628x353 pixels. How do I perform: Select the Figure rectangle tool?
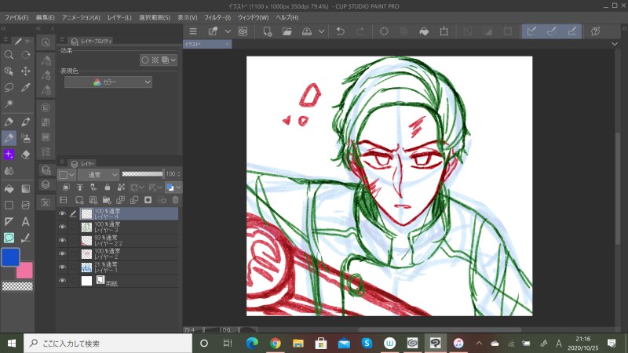[x=9, y=205]
